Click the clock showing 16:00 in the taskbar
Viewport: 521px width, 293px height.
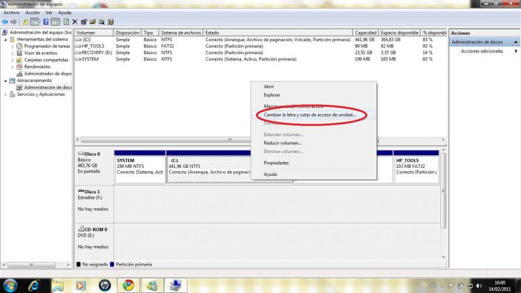click(500, 286)
